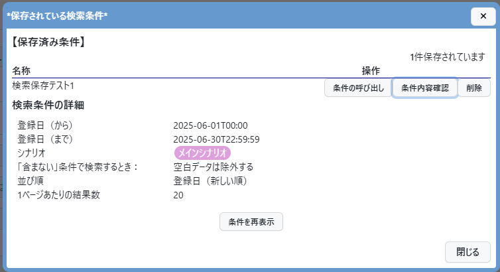Click the dialog title 保存されている検索条件

(57, 15)
